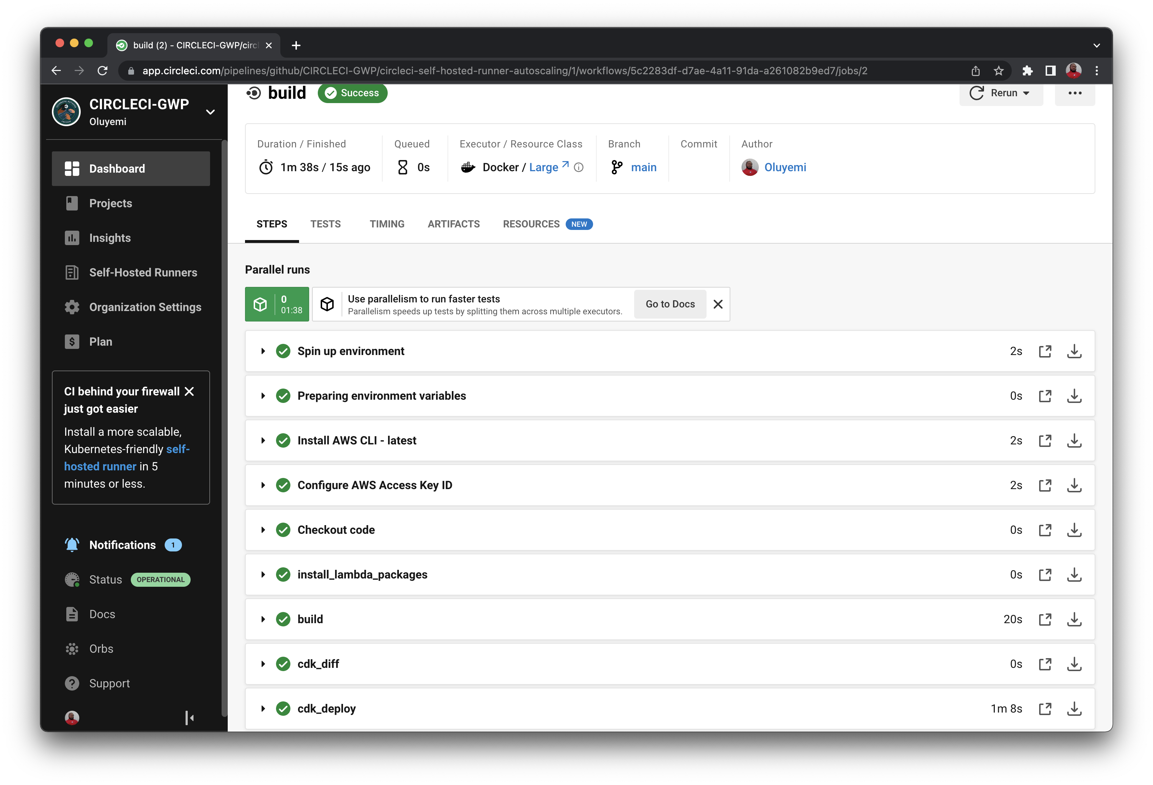Viewport: 1153px width, 785px height.
Task: Expand the cdk_deploy step details
Action: point(263,709)
